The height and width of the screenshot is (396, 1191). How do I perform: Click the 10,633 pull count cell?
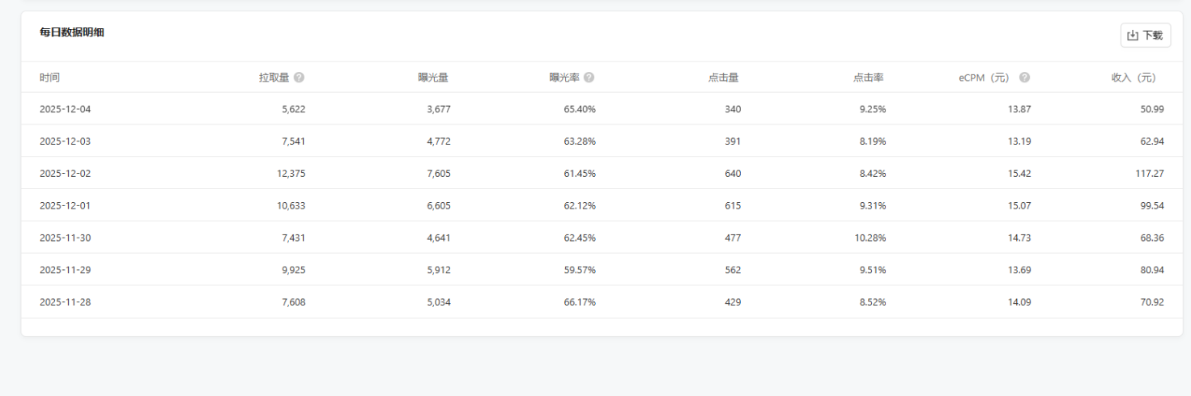(x=291, y=206)
